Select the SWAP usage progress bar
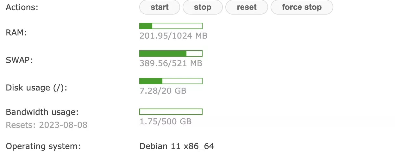Viewport: 395px width, 162px height. pyautogui.click(x=171, y=53)
